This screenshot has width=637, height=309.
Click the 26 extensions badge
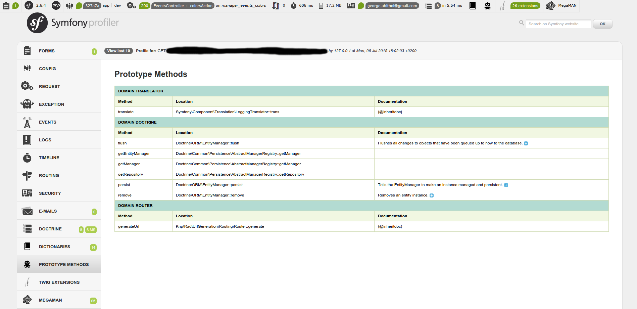click(525, 6)
